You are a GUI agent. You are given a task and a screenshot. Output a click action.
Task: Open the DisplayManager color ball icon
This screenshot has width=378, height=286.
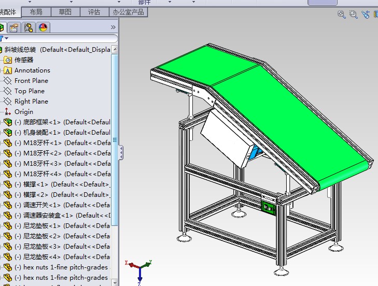click(43, 27)
